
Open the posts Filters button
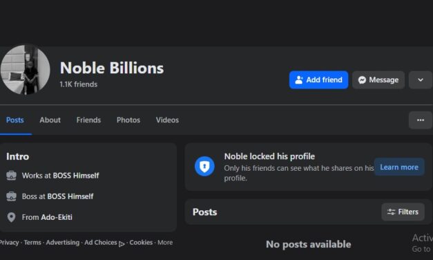pos(403,212)
